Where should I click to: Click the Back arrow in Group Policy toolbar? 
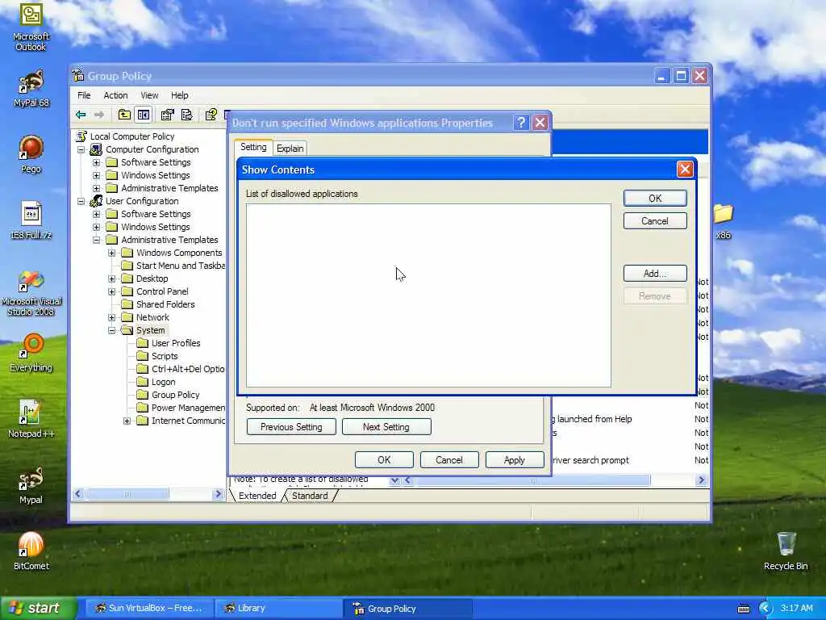(x=81, y=115)
